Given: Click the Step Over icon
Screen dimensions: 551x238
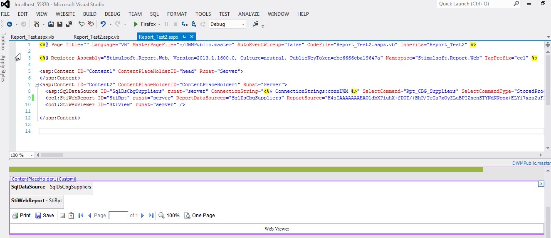Looking at the screenshot, I should pos(194,24).
